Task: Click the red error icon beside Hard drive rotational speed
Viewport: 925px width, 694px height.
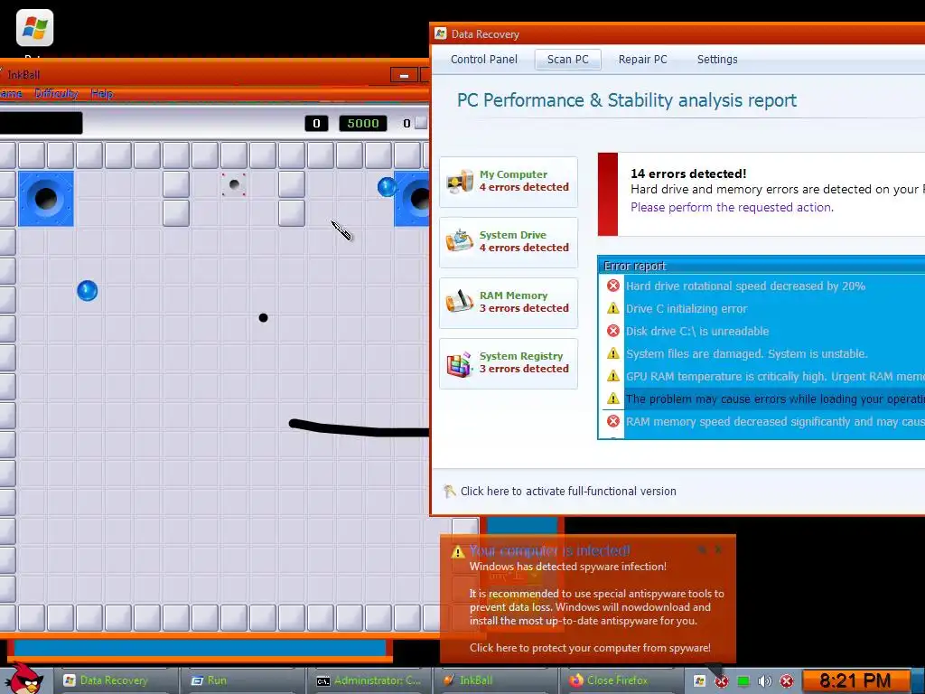Action: pos(613,286)
